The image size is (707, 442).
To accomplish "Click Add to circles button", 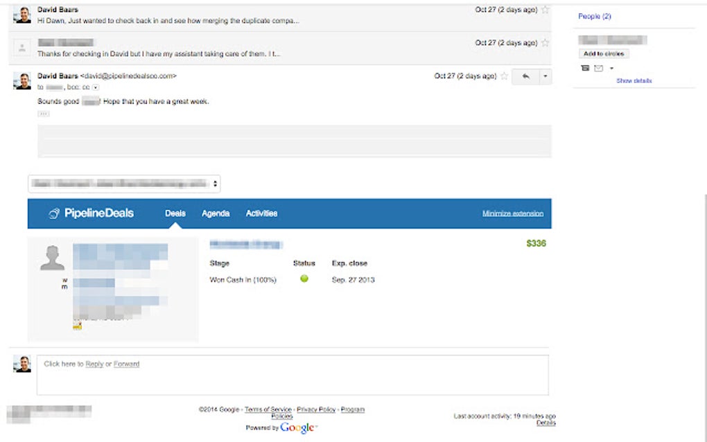I will coord(604,53).
